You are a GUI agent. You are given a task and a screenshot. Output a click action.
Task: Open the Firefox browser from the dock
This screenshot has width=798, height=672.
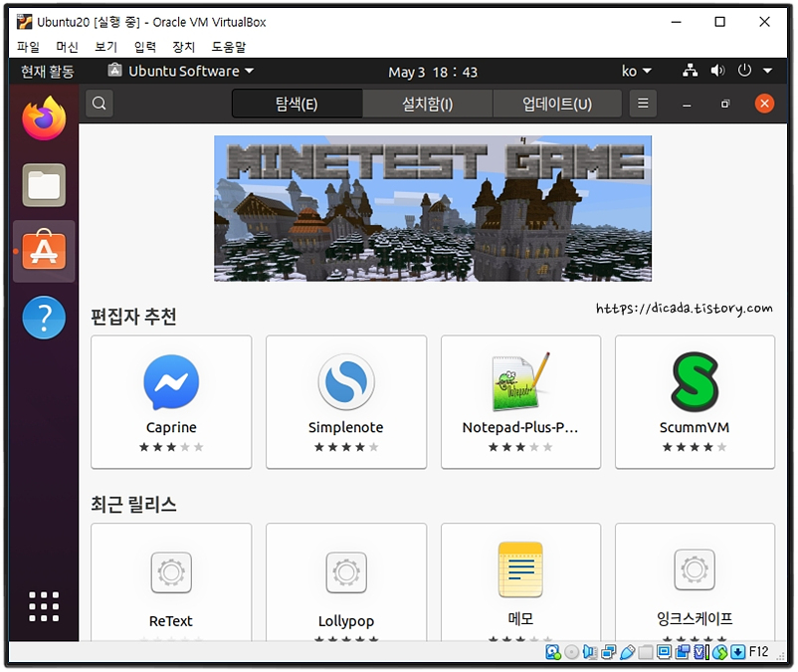click(44, 118)
